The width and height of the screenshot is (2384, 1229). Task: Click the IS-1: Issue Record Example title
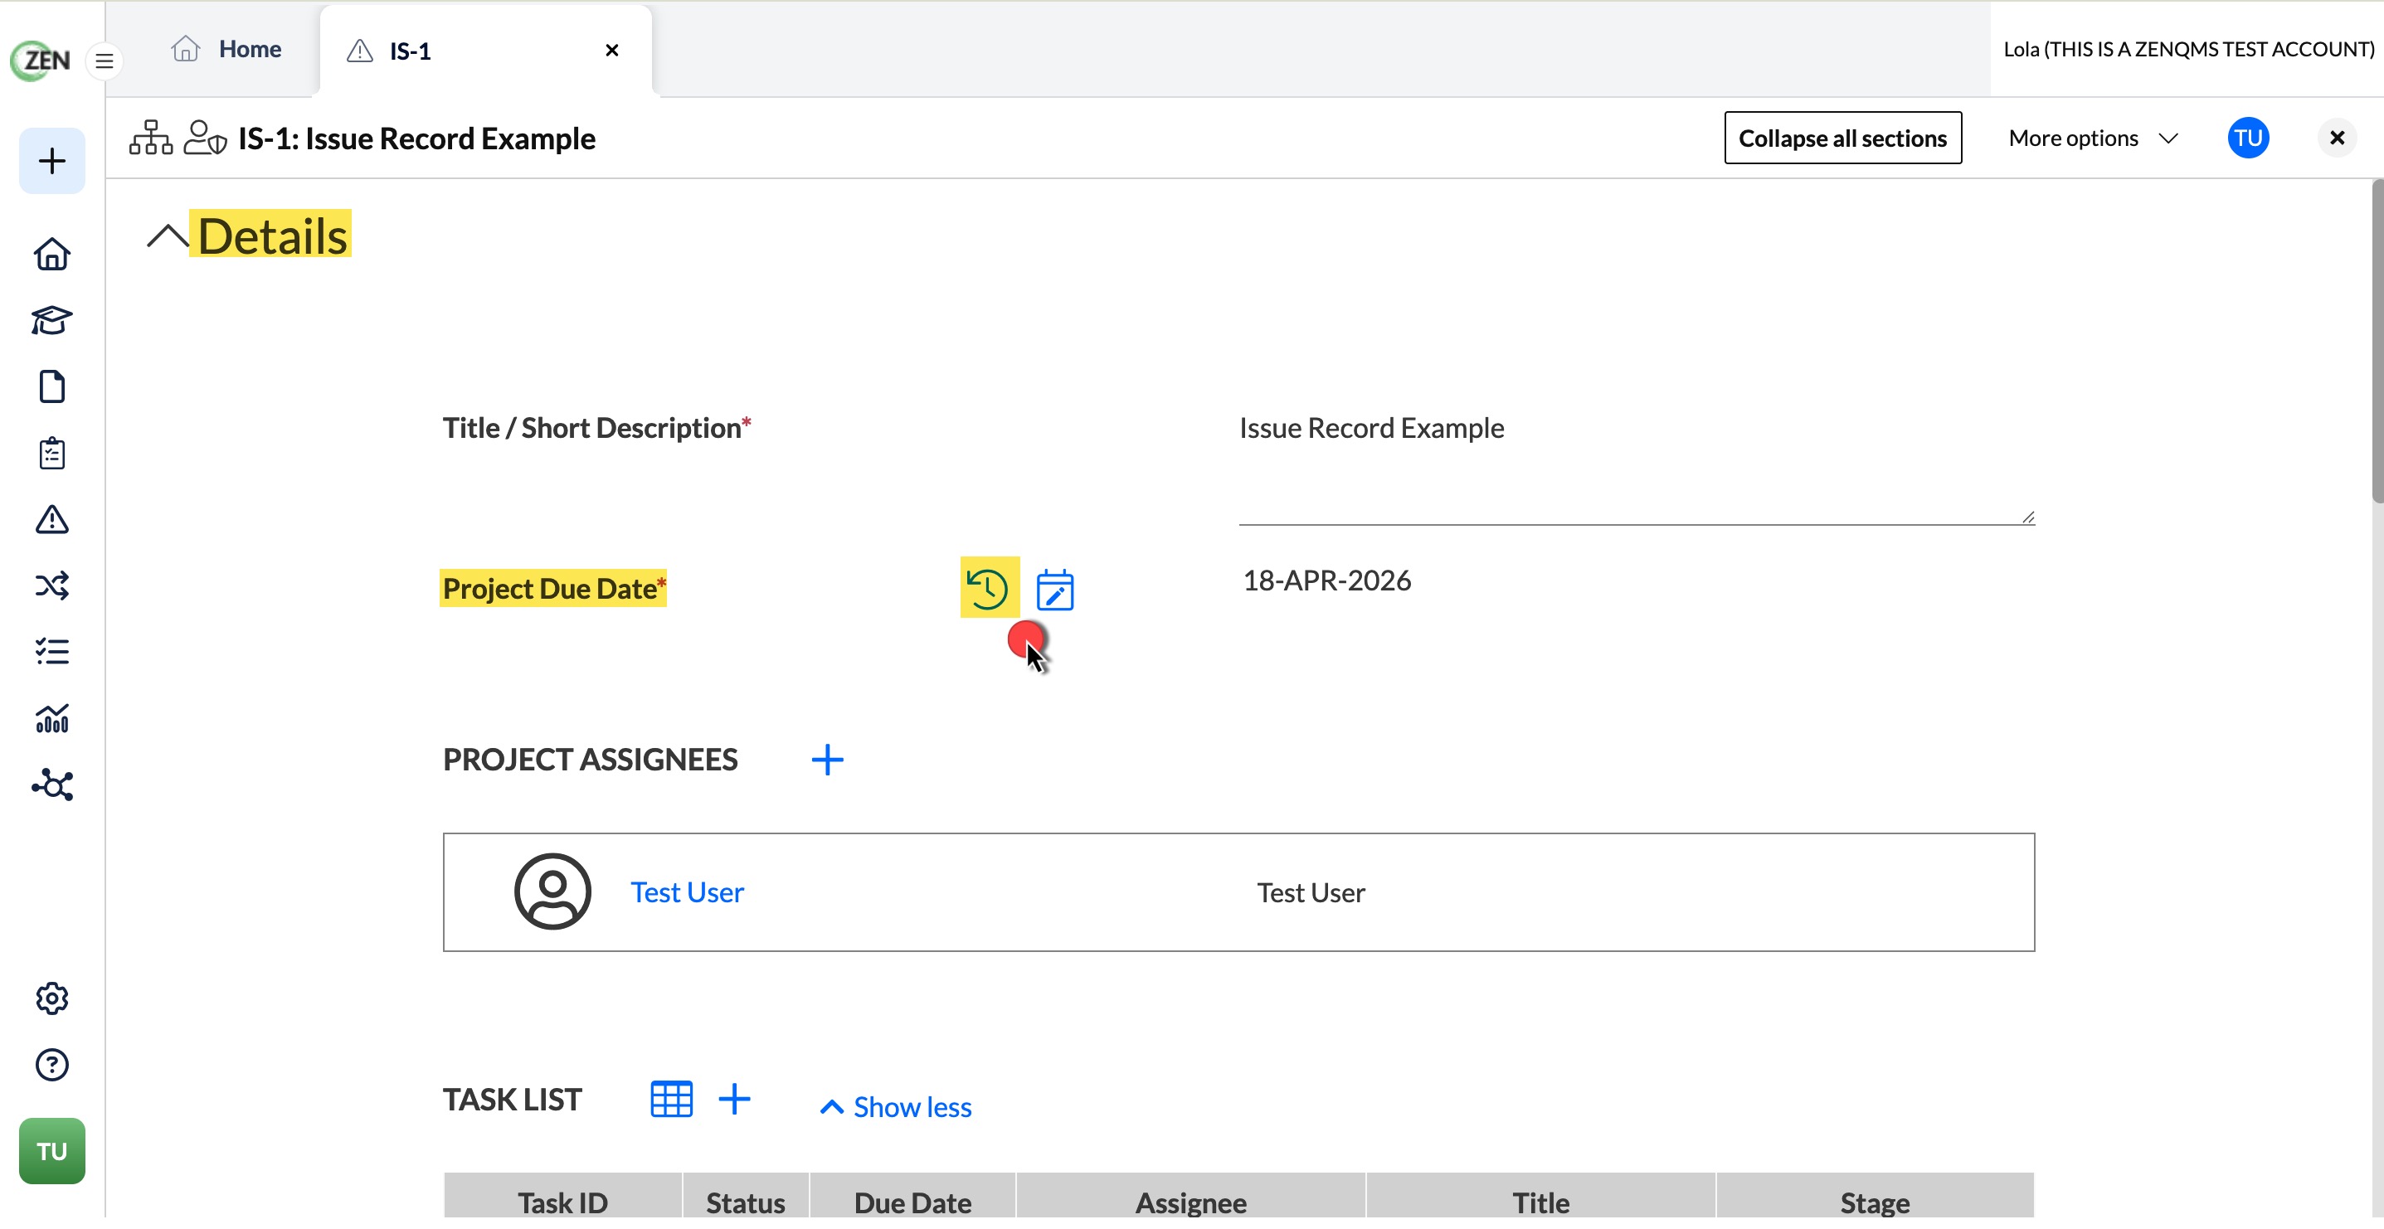416,138
